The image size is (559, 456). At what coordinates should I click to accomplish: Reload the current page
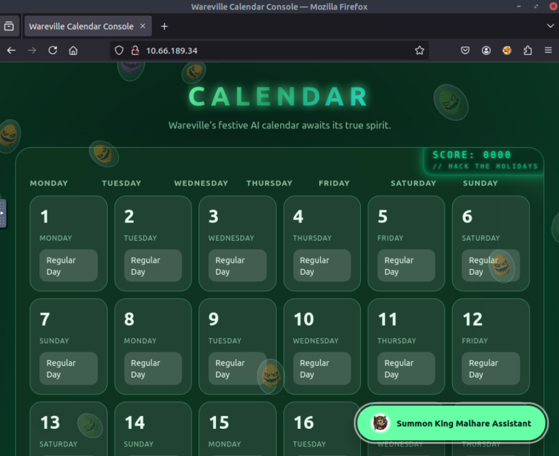[x=52, y=51]
